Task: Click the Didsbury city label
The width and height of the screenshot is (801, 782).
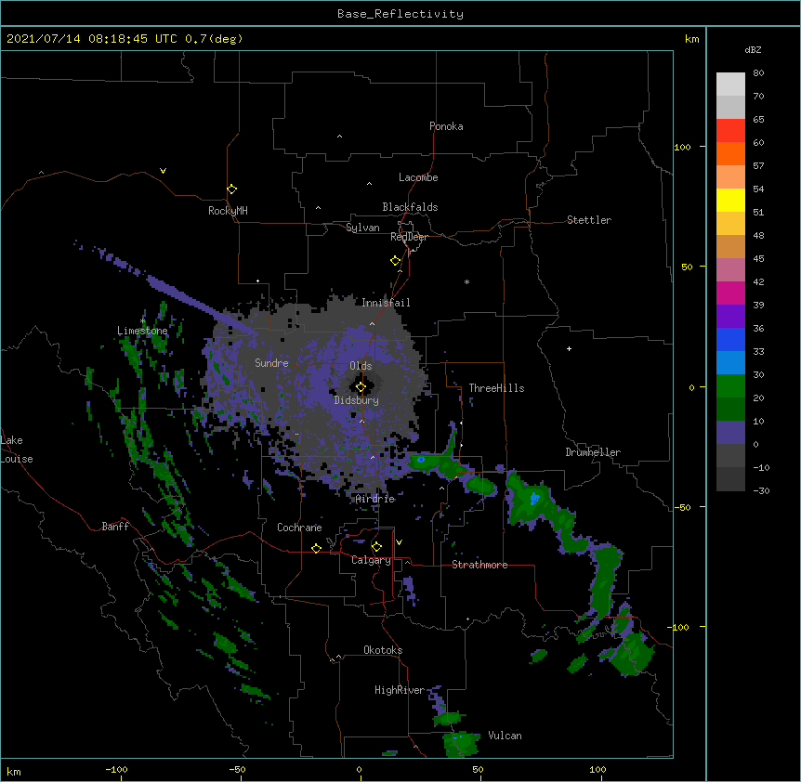Action: pyautogui.click(x=357, y=400)
